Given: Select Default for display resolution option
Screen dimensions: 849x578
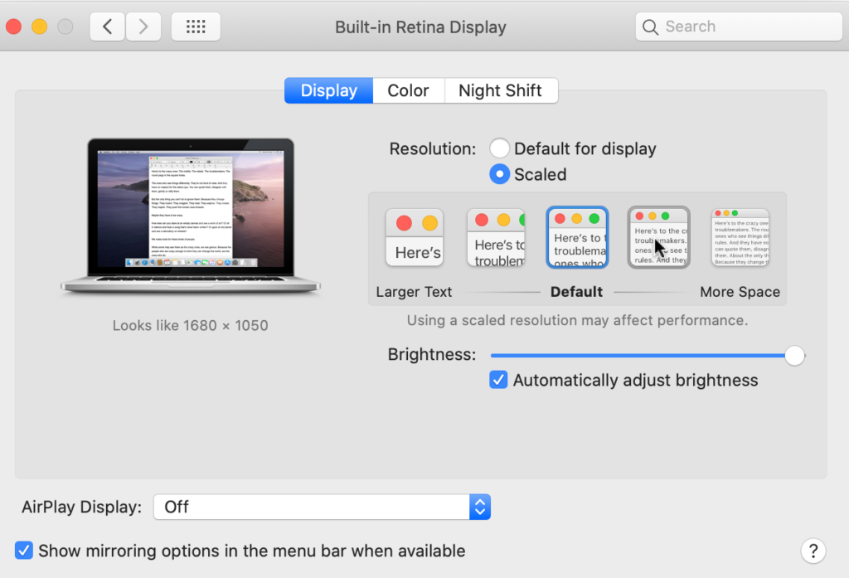Looking at the screenshot, I should point(500,148).
